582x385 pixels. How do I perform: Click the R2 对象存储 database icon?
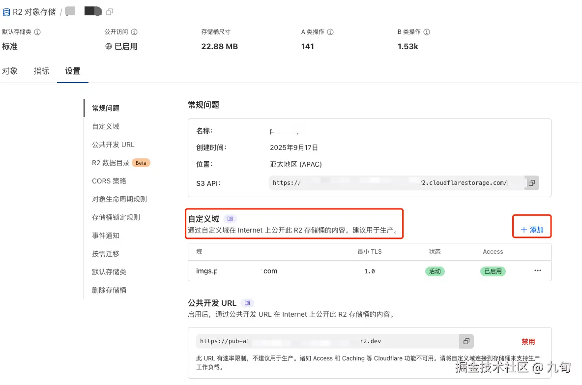(x=6, y=12)
